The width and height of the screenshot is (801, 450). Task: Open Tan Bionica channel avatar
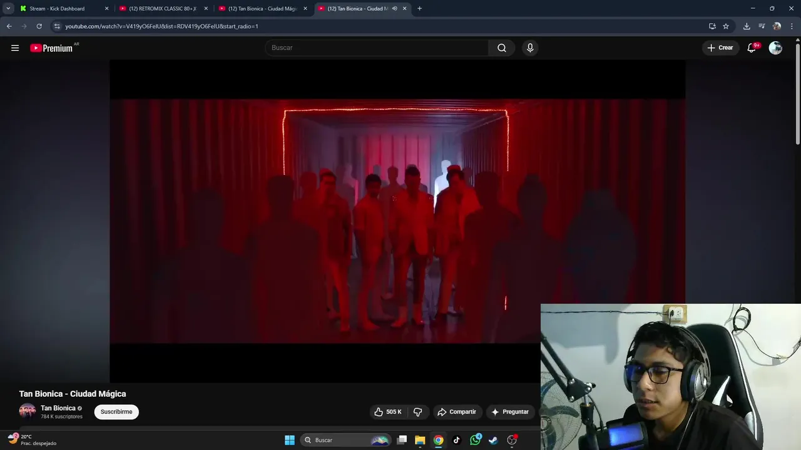(x=28, y=411)
